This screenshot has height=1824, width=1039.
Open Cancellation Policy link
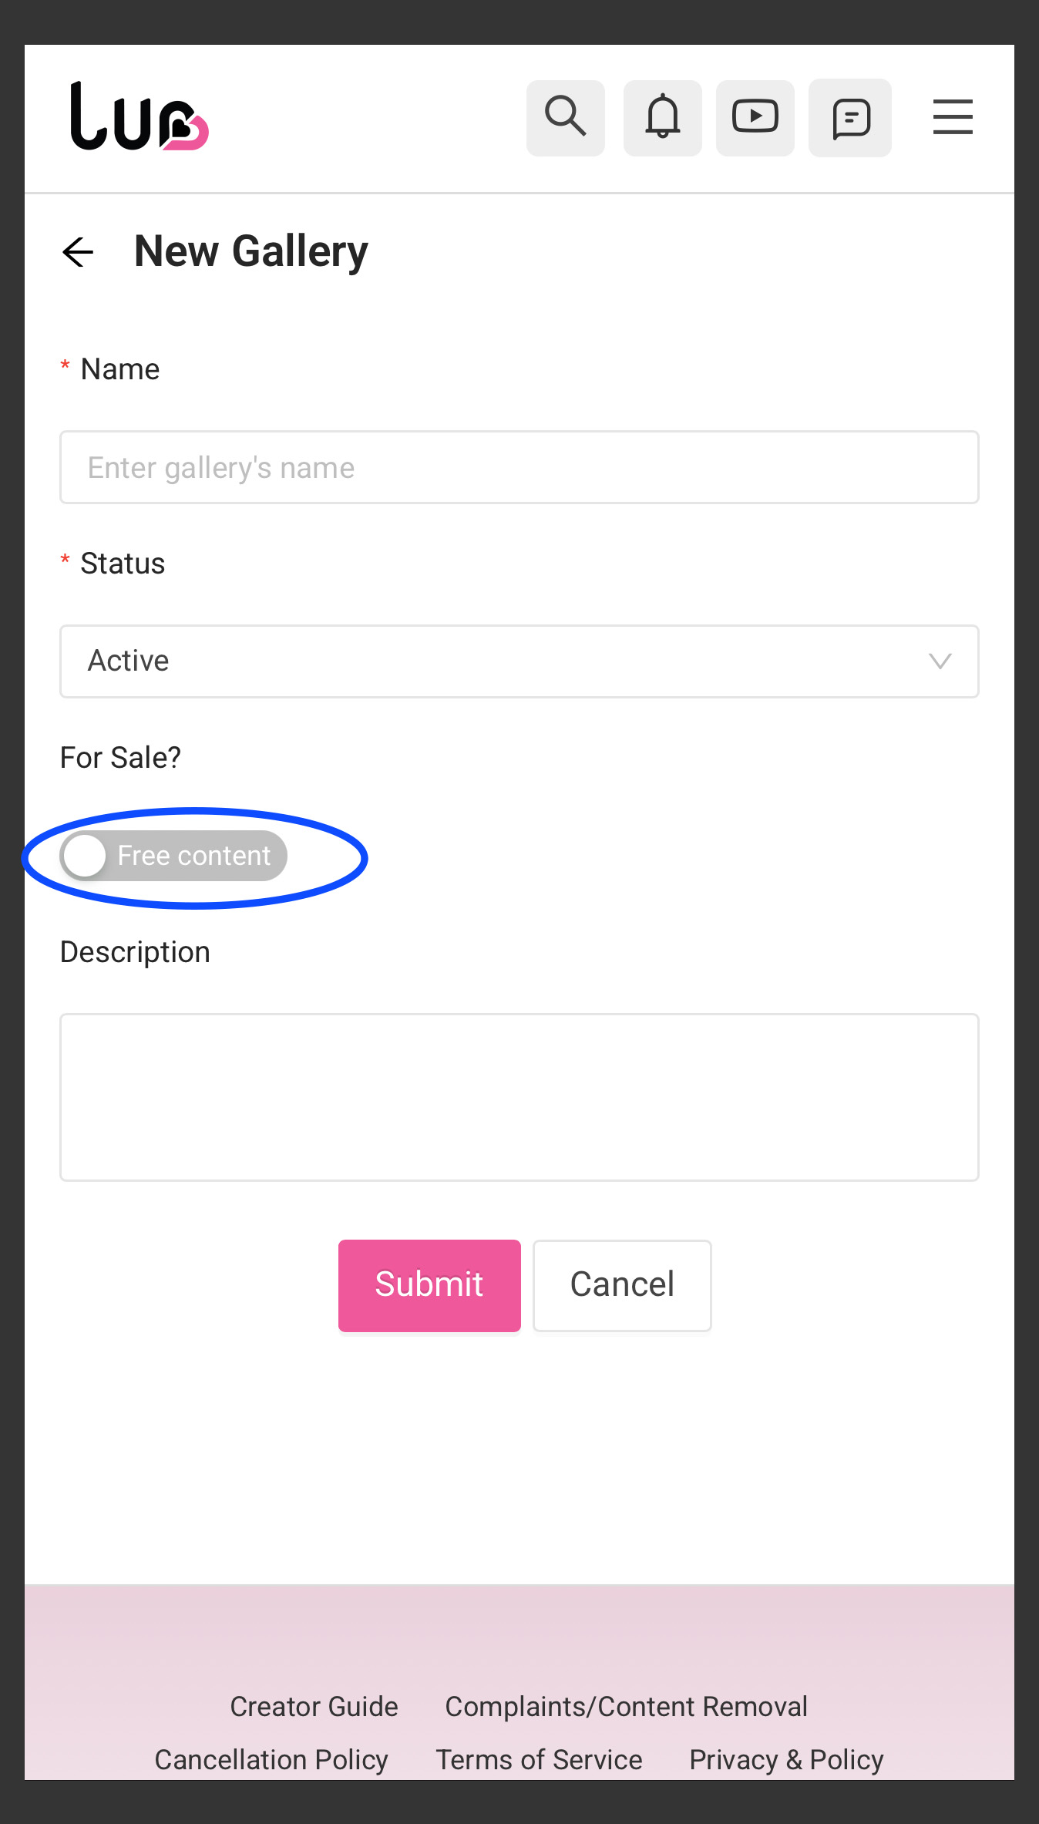tap(271, 1760)
